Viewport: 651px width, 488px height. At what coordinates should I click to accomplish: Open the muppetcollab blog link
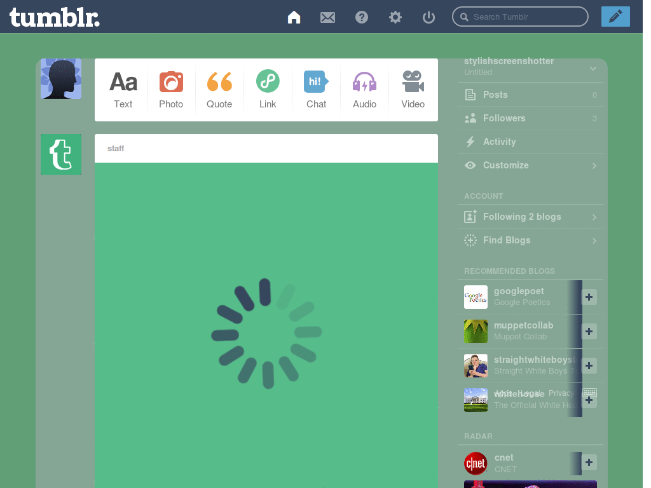[523, 325]
